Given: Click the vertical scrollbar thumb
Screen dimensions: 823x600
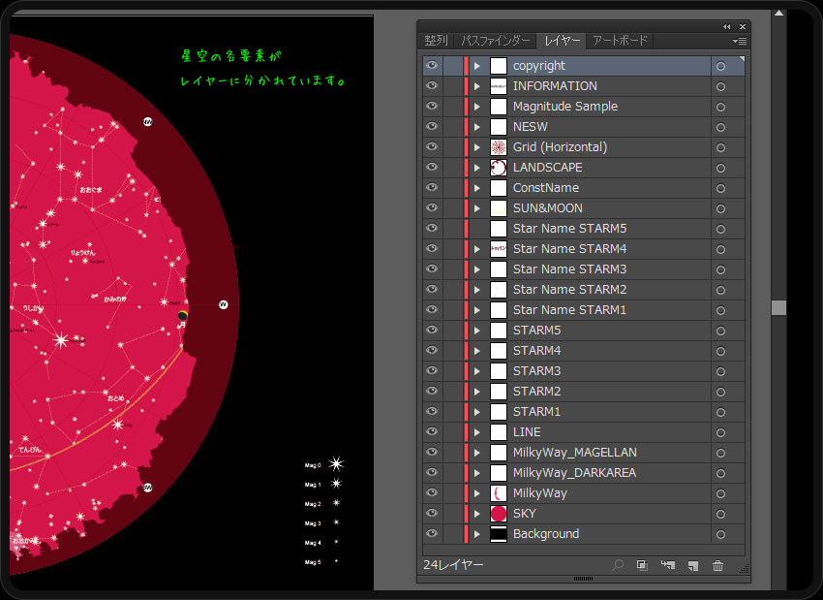Looking at the screenshot, I should (778, 308).
